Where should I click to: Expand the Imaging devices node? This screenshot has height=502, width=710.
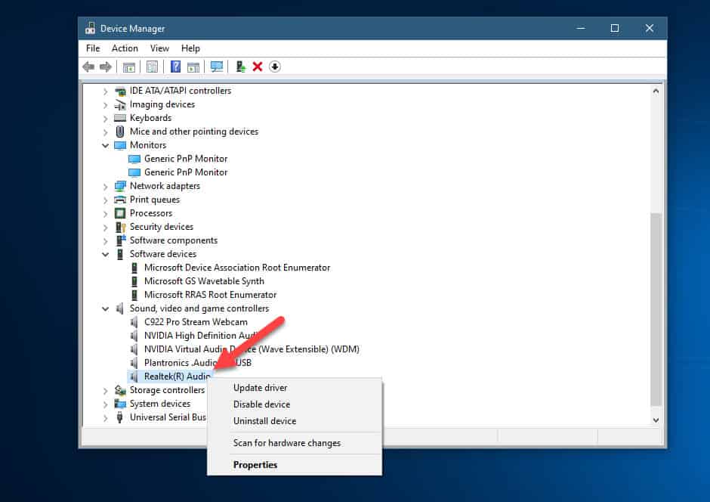click(105, 105)
